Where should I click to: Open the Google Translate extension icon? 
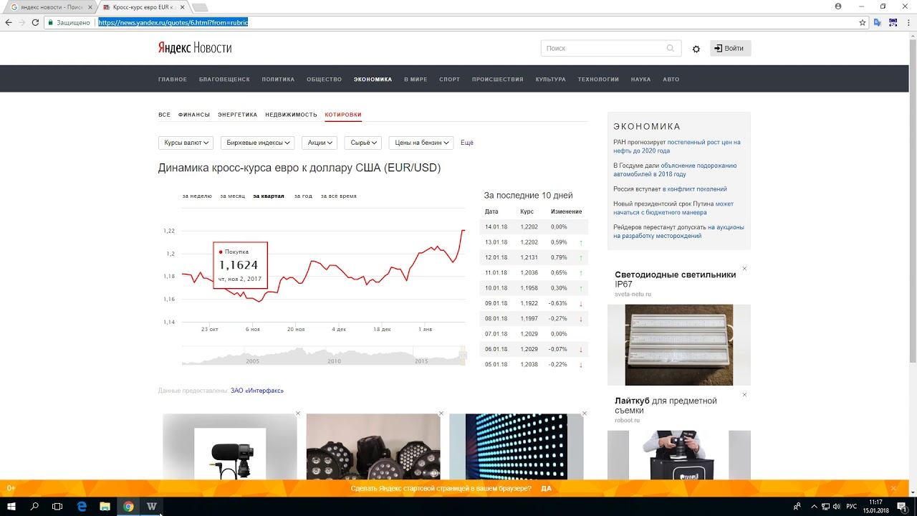tap(878, 22)
